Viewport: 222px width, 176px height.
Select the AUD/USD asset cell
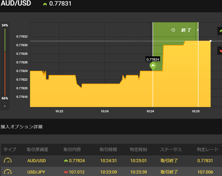37,161
